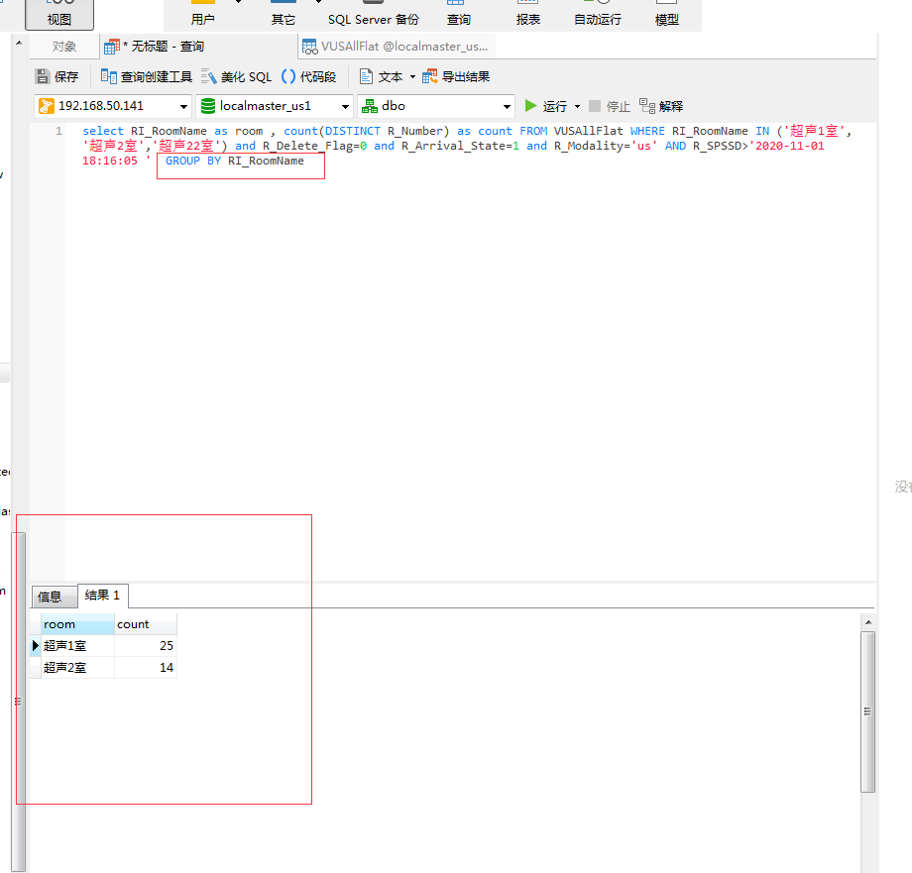The image size is (912, 873).
Task: Select the count cell with 14
Action: (x=146, y=667)
